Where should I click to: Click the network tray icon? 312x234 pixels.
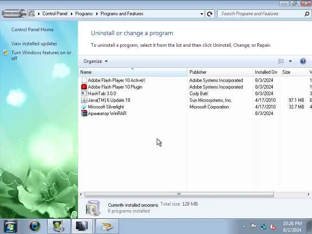pos(263,227)
